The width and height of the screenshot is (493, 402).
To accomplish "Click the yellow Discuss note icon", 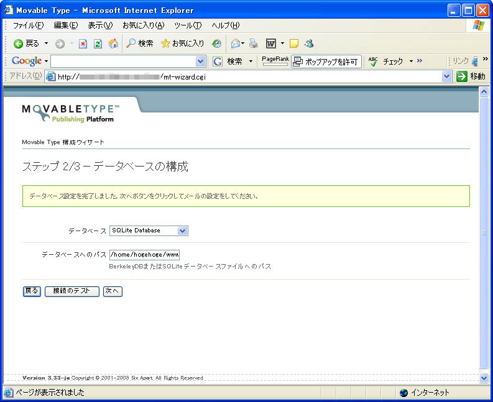I will (x=293, y=43).
